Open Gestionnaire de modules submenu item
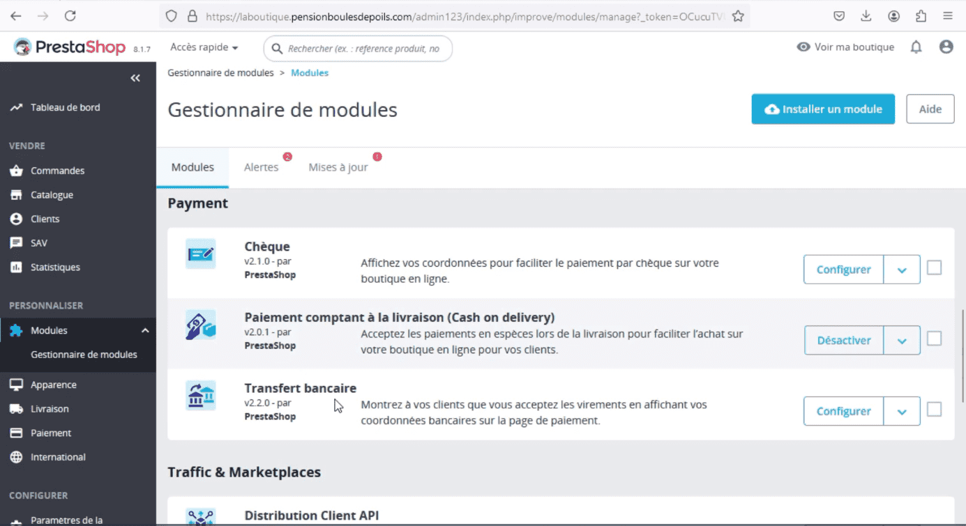This screenshot has height=526, width=966. point(84,355)
